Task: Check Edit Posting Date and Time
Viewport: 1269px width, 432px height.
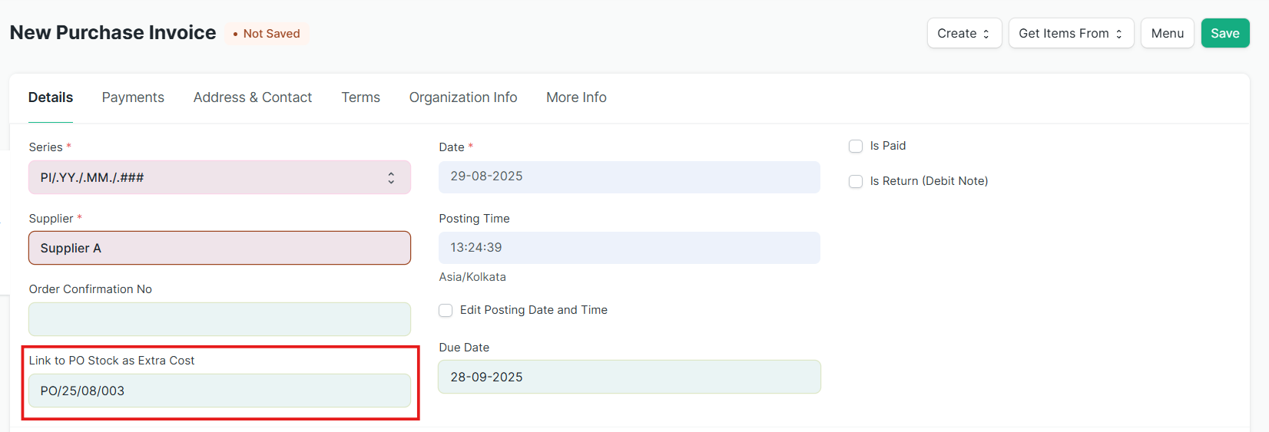Action: tap(446, 311)
